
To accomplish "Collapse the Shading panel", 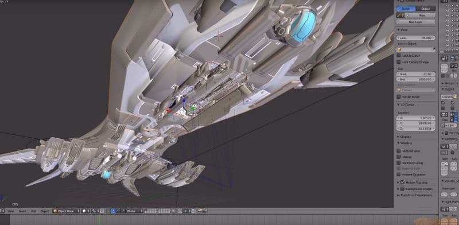I will 398,143.
